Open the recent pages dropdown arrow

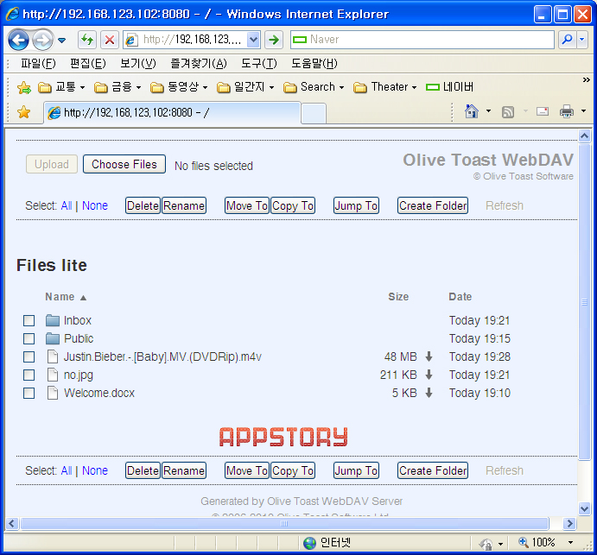pyautogui.click(x=62, y=40)
